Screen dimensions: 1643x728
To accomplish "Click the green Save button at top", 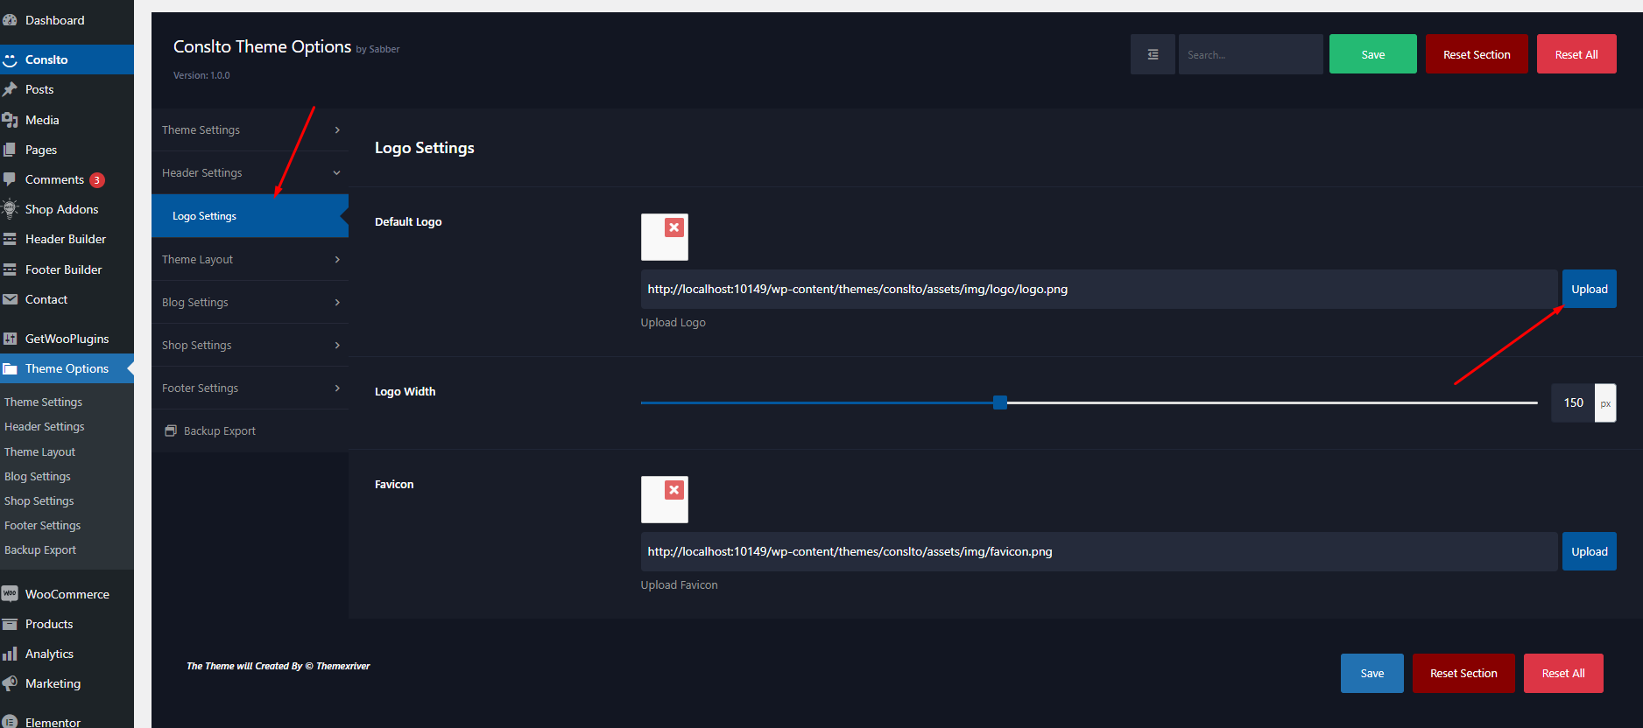I will coord(1372,54).
